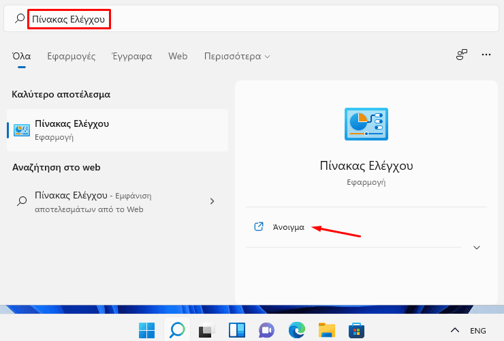The height and width of the screenshot is (341, 504).
Task: Click the ENG language indicator
Action: 478,331
